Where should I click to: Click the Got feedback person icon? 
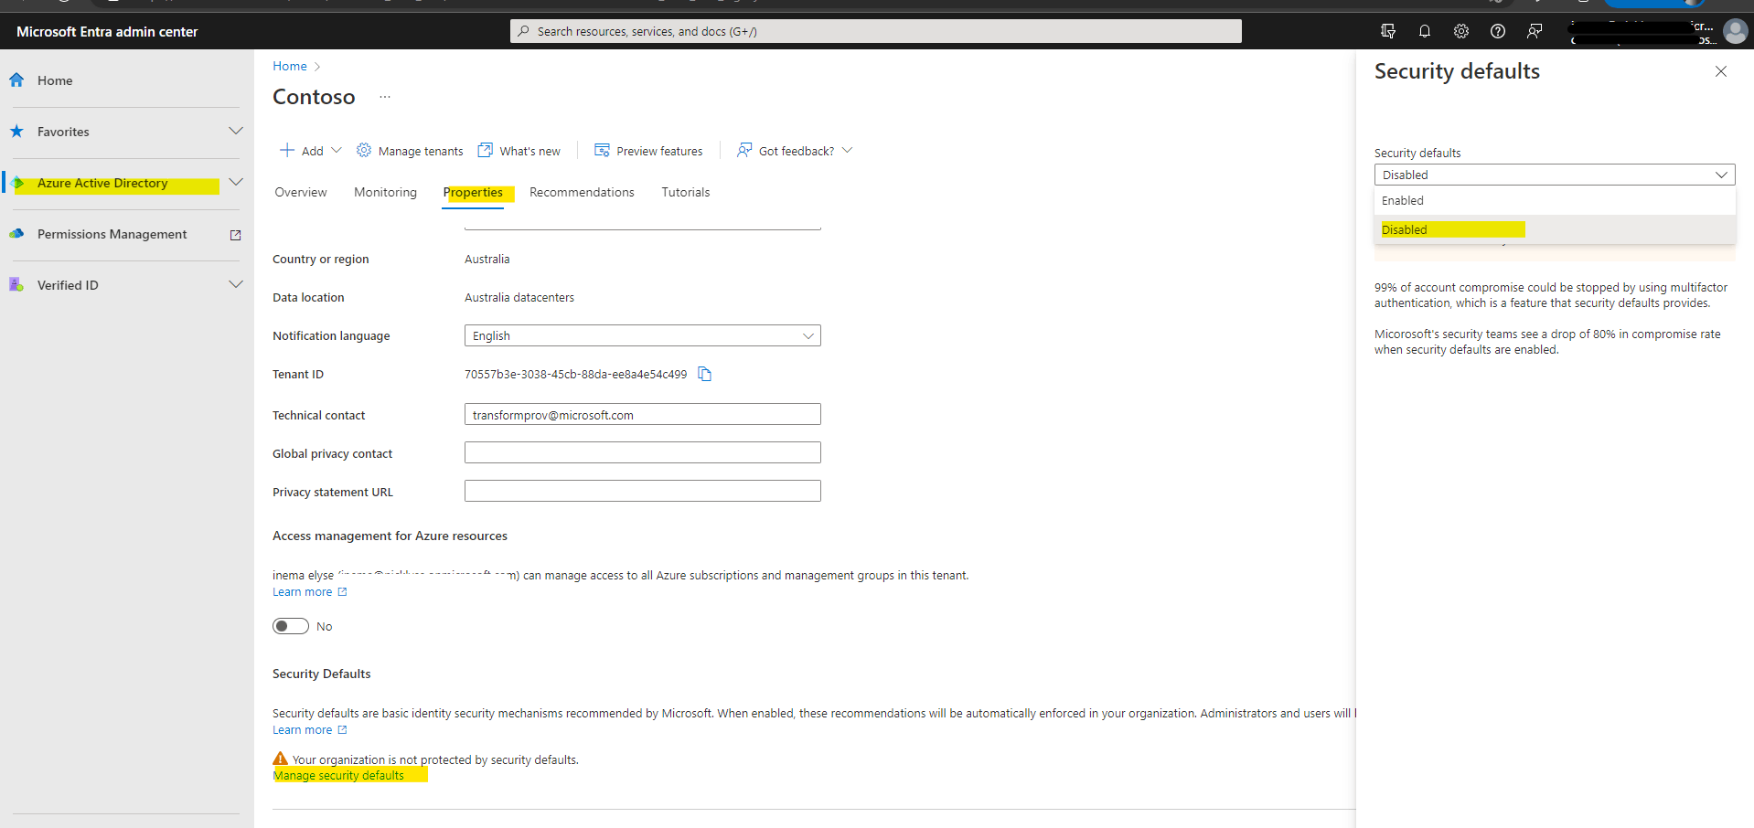(x=744, y=150)
